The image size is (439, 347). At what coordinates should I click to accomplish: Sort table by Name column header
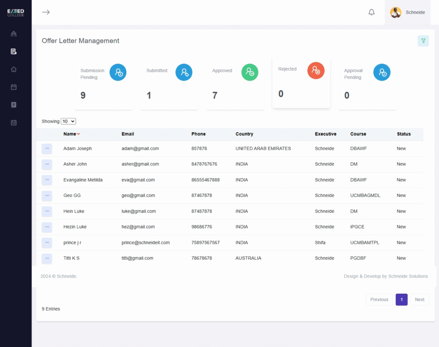click(x=70, y=134)
